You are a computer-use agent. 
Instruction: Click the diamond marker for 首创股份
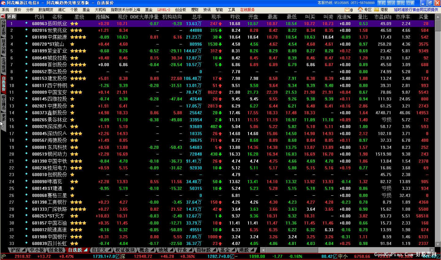pyautogui.click(x=27, y=65)
